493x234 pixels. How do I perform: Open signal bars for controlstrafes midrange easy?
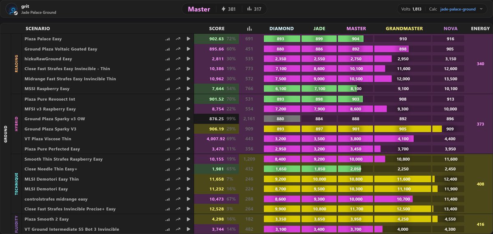point(167,199)
